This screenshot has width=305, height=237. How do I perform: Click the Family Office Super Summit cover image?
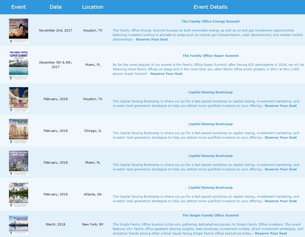19,65
